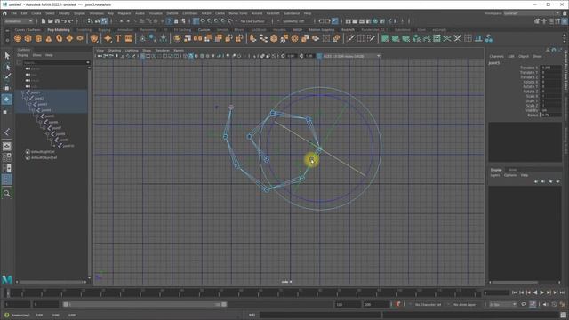Viewport: 569px width, 320px height.
Task: Create a polygon torus from shelf
Action: pyautogui.click(x=60, y=38)
